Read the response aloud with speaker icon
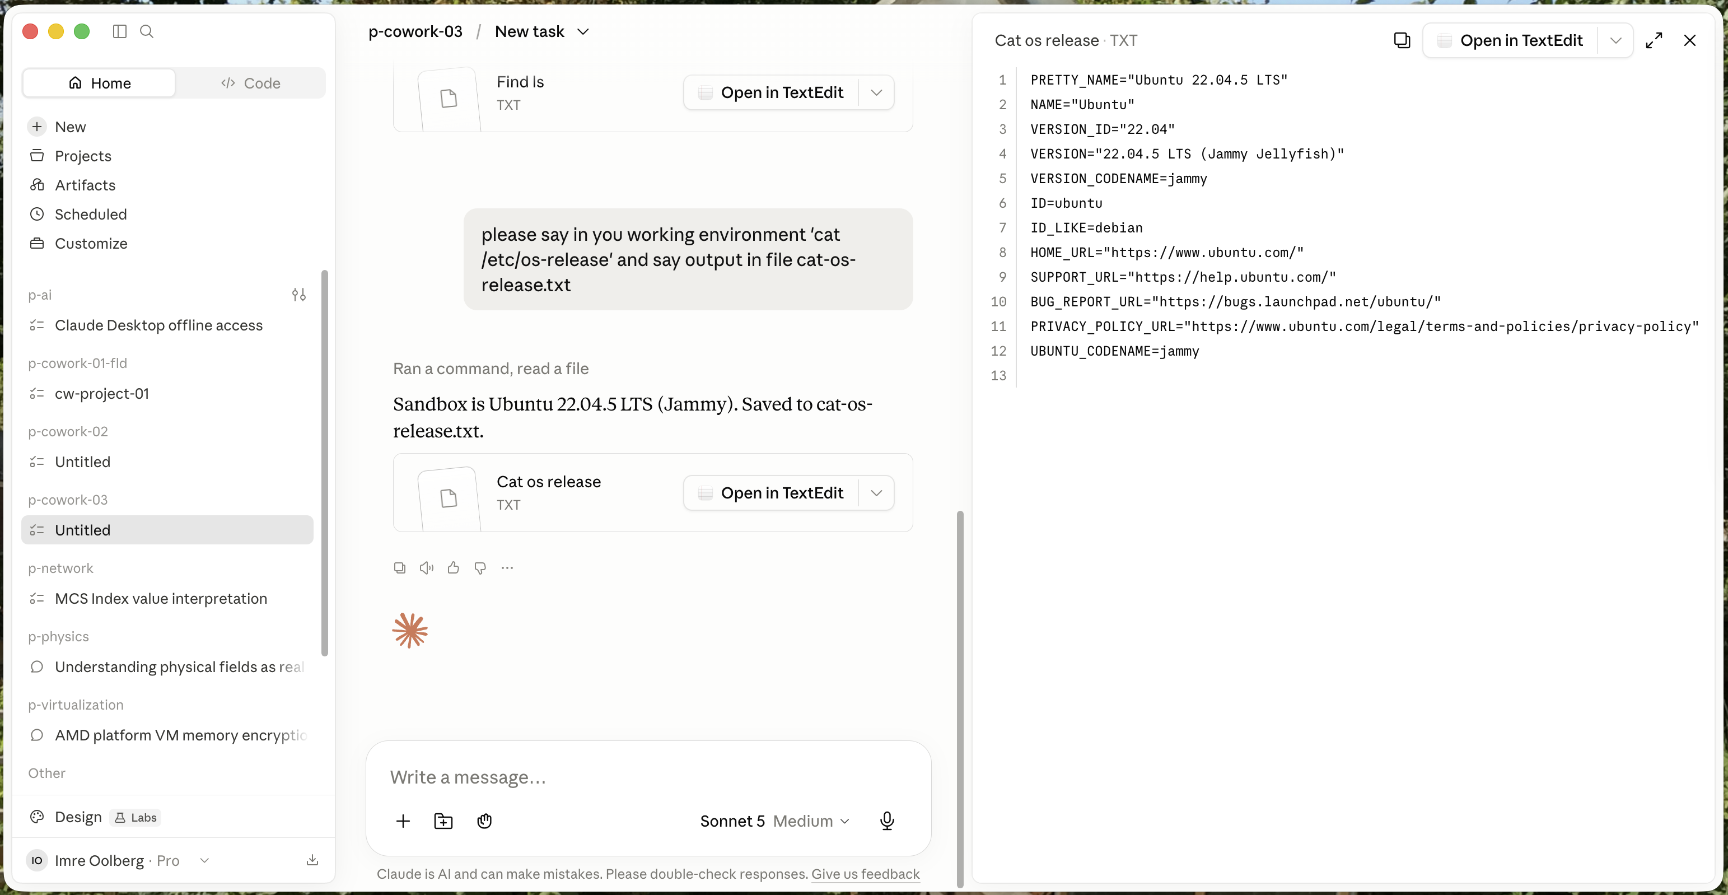Screen dimensions: 1728x895 (x=427, y=567)
